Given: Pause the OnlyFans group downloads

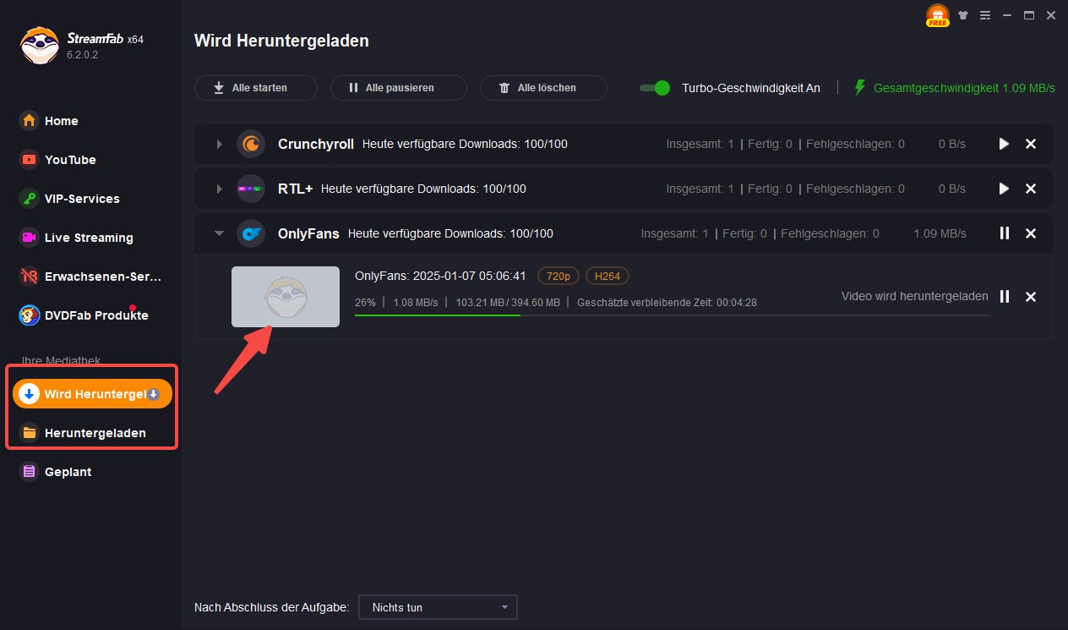Looking at the screenshot, I should click(x=1005, y=233).
